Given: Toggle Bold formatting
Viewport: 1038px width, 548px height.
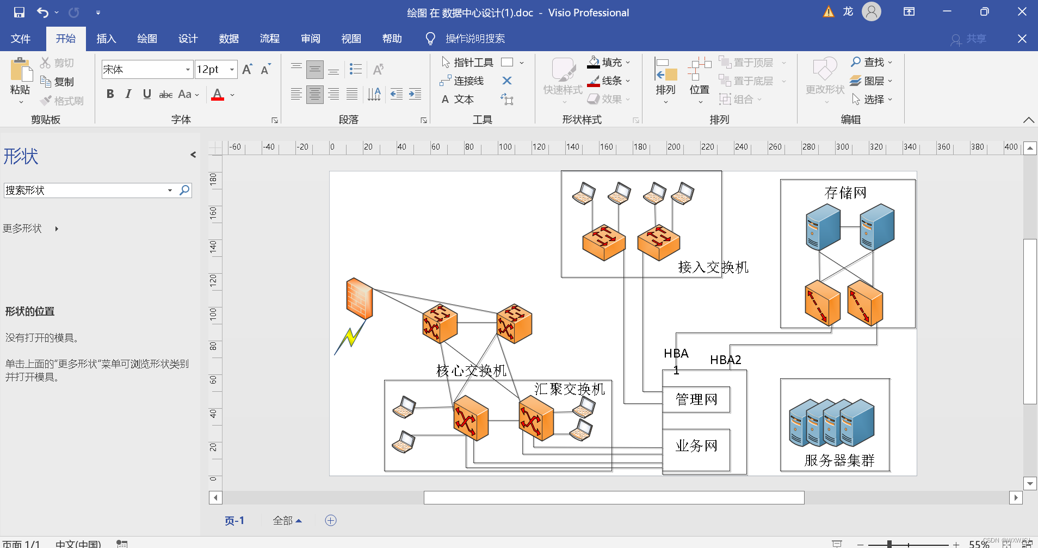Looking at the screenshot, I should click(110, 94).
